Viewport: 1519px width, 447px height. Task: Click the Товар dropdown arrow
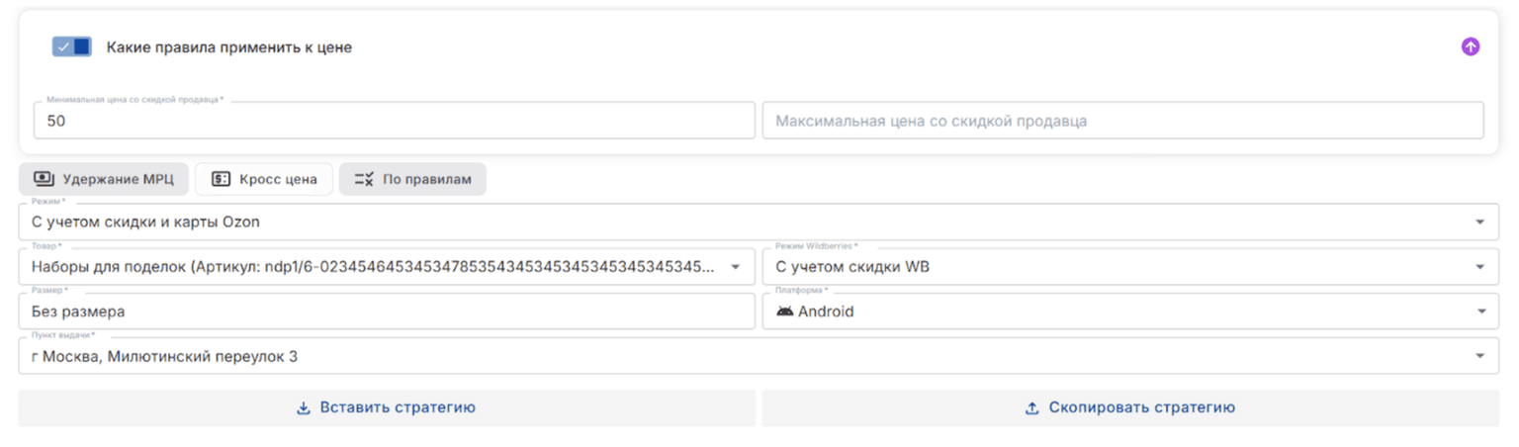click(736, 267)
